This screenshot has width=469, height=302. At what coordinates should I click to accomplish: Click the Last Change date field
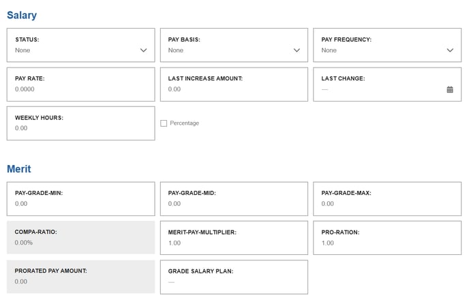tap(387, 85)
